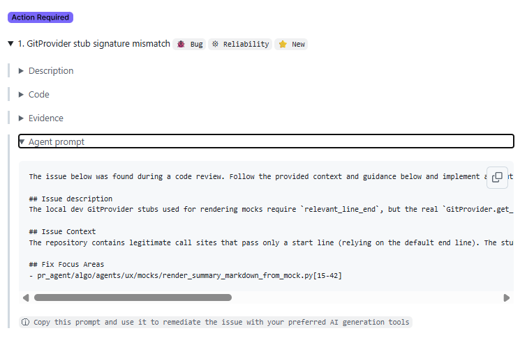Viewport: 527px width, 340px height.
Task: Click the gear icon in Reliability label
Action: (216, 44)
